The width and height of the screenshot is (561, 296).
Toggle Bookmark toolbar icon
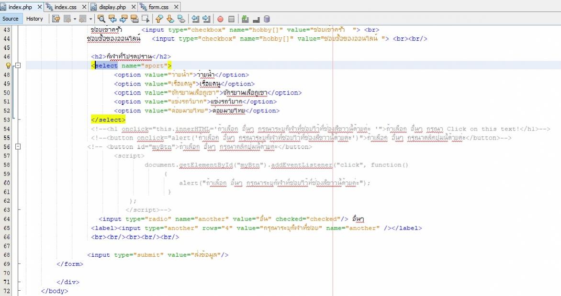[x=181, y=19]
